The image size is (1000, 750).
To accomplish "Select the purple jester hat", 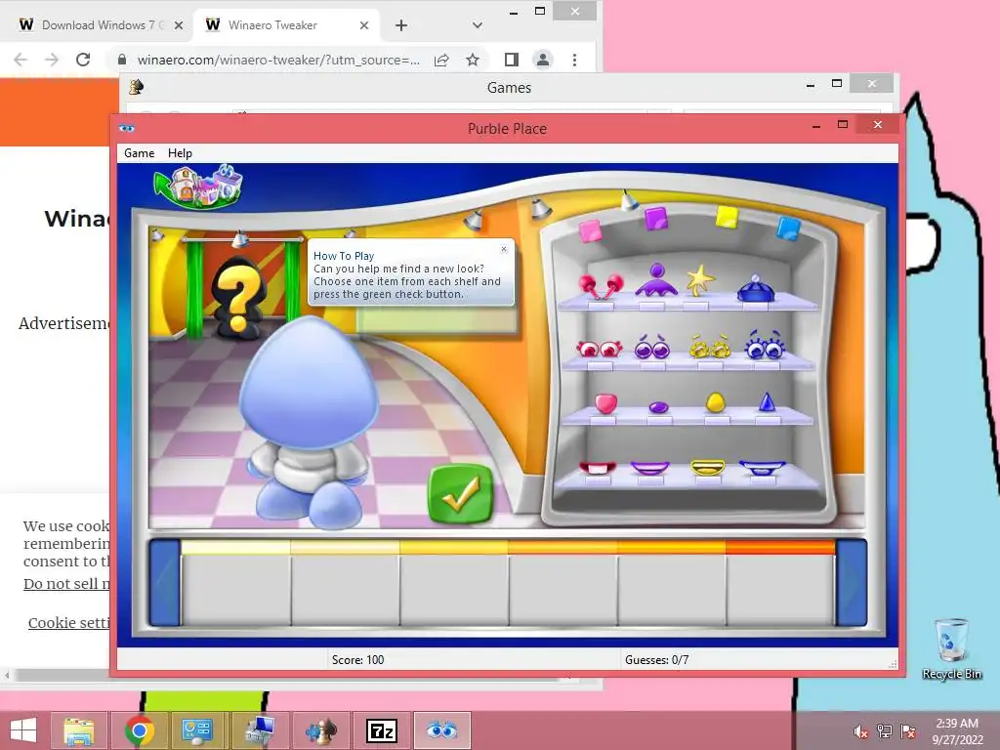I will pos(656,280).
